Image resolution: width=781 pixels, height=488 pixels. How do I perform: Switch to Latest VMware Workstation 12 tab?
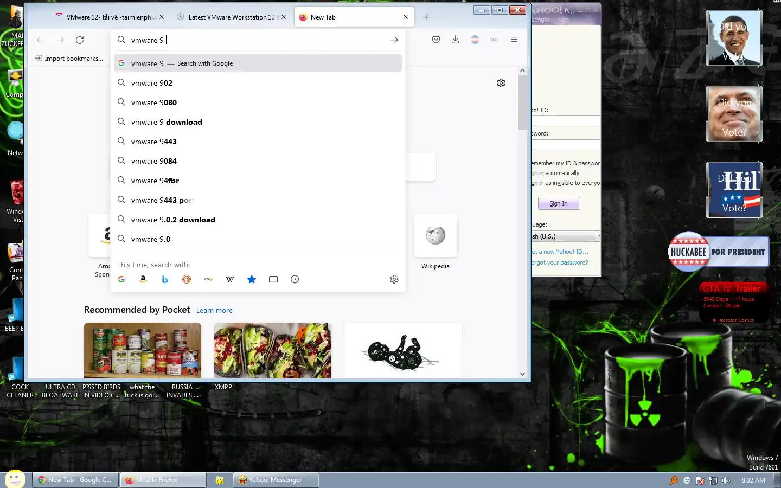pyautogui.click(x=232, y=17)
